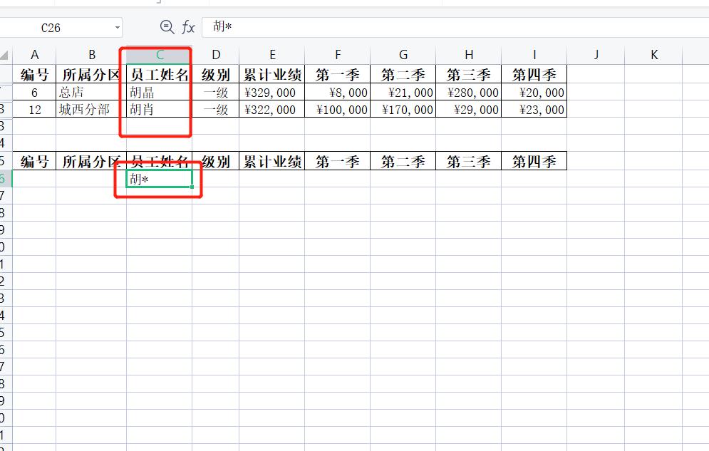Select the ¥329,000 cell
The image size is (709, 451).
pyautogui.click(x=272, y=91)
